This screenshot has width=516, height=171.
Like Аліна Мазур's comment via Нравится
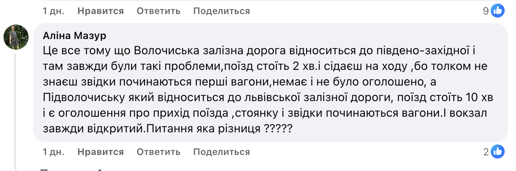[100, 152]
